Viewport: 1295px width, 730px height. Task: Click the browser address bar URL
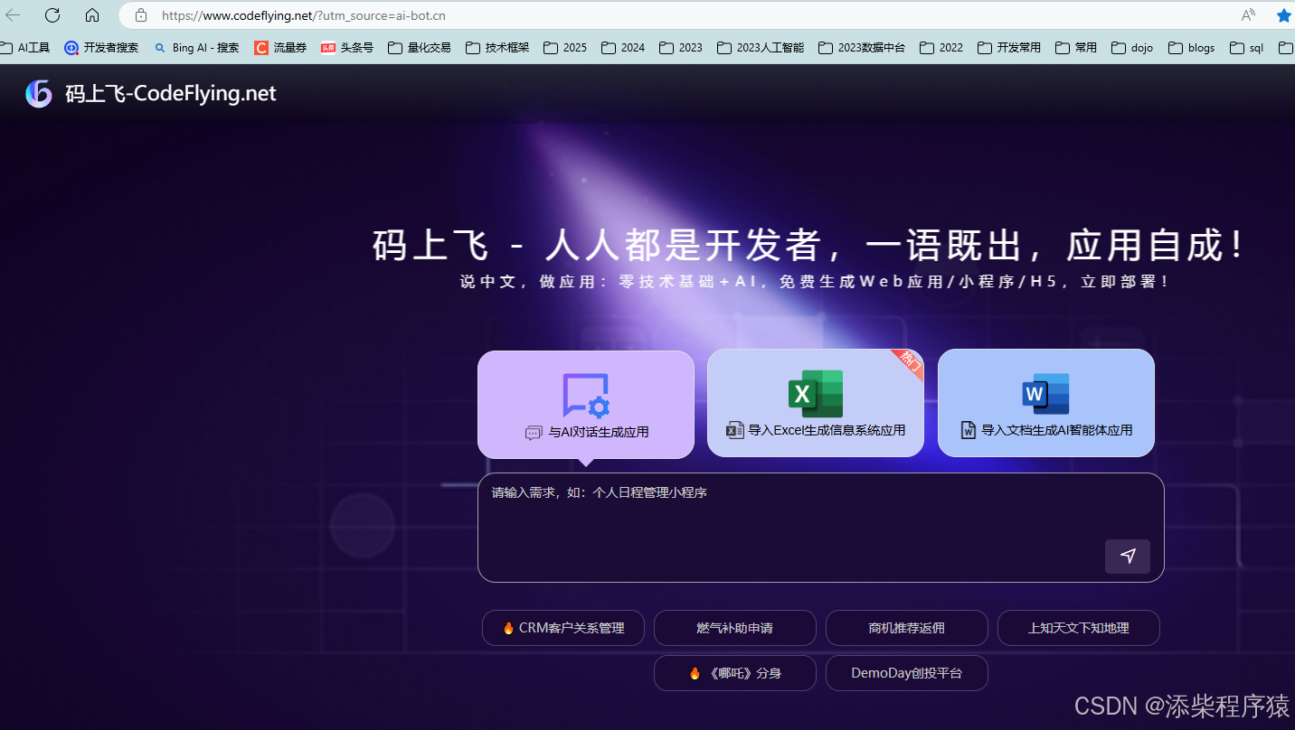pos(304,15)
